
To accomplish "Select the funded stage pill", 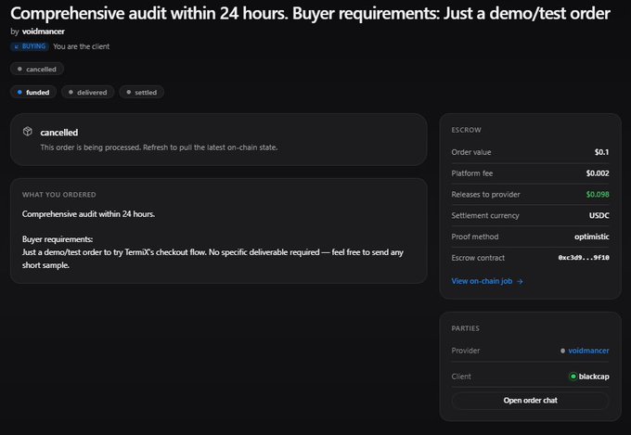I will pos(33,92).
